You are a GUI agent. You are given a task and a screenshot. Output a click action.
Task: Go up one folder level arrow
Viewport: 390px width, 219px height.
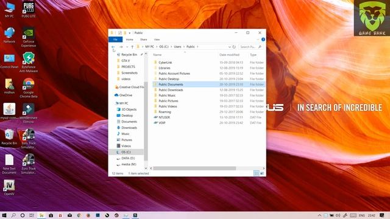point(132,47)
